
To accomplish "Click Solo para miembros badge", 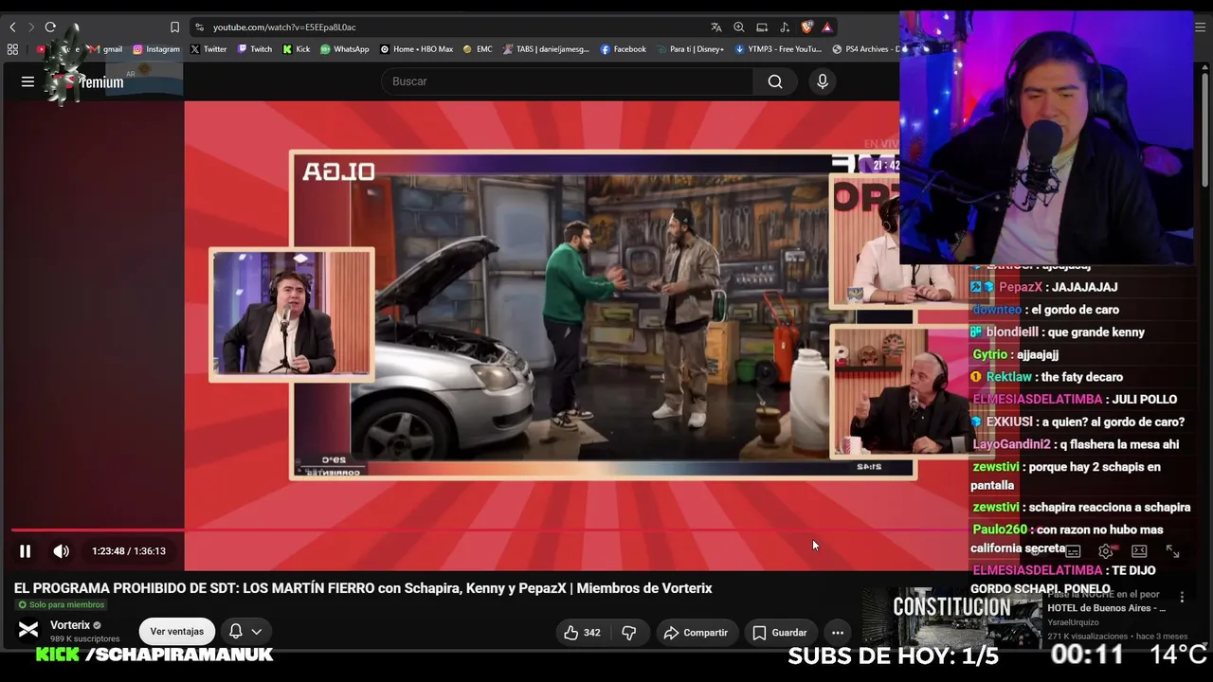I will tap(61, 604).
